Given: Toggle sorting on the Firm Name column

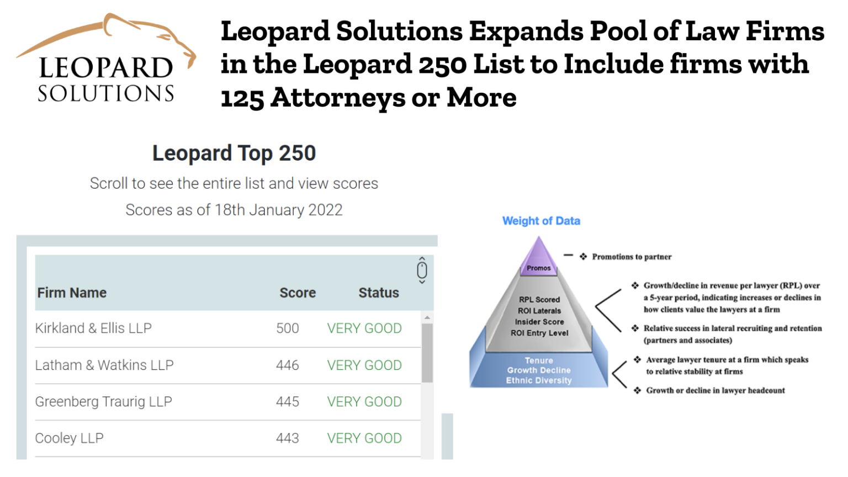Looking at the screenshot, I should point(72,293).
